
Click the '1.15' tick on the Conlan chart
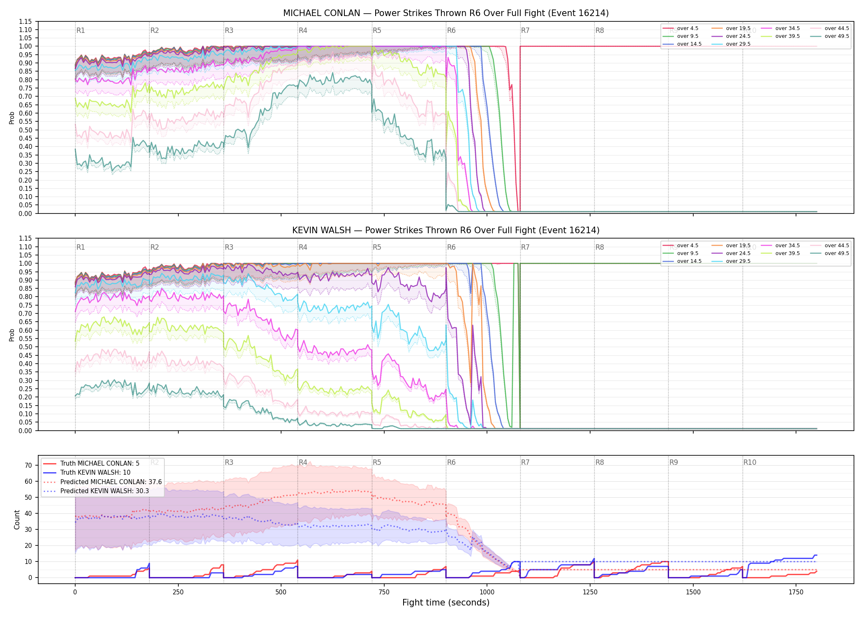(x=25, y=21)
